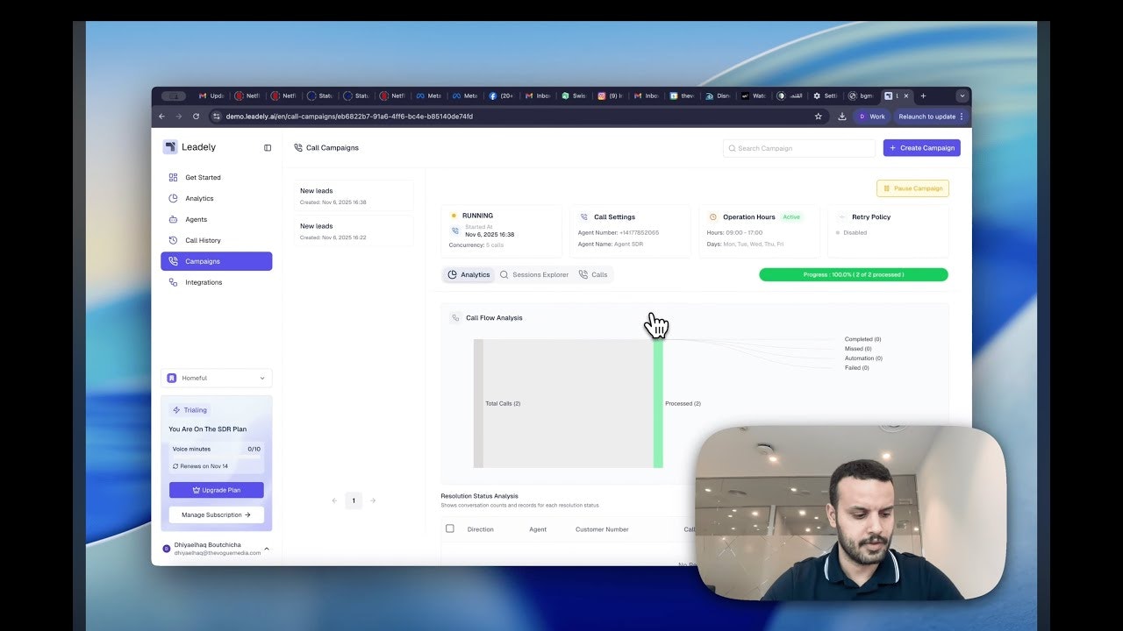
Task: Click the Call Flow Analysis phone icon
Action: point(455,318)
